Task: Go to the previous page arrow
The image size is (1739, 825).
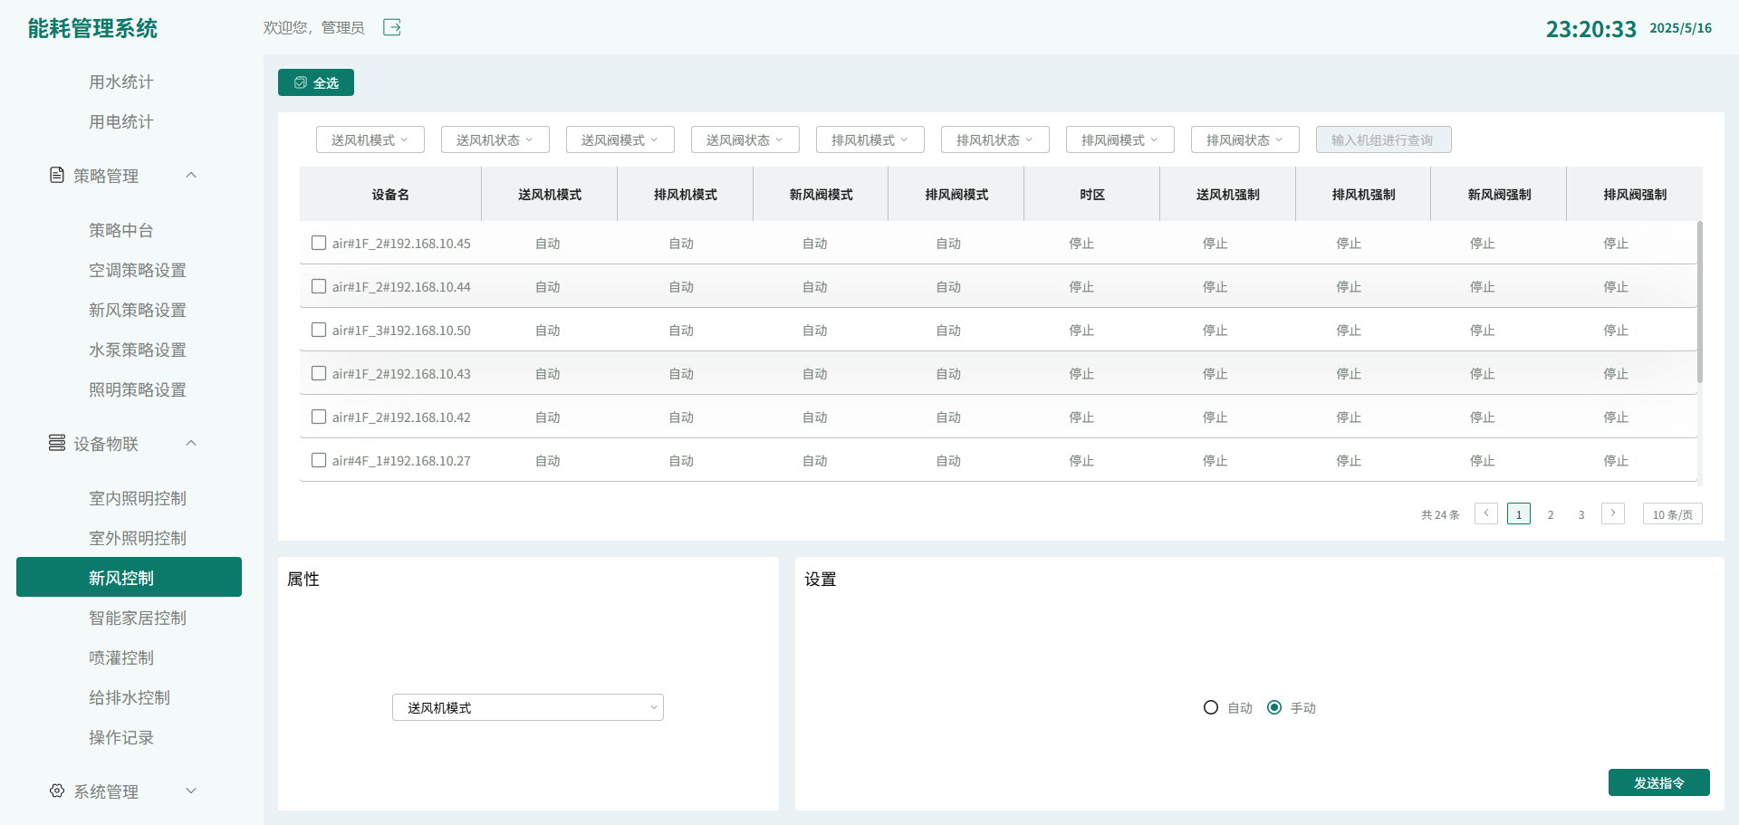Action: pos(1485,513)
